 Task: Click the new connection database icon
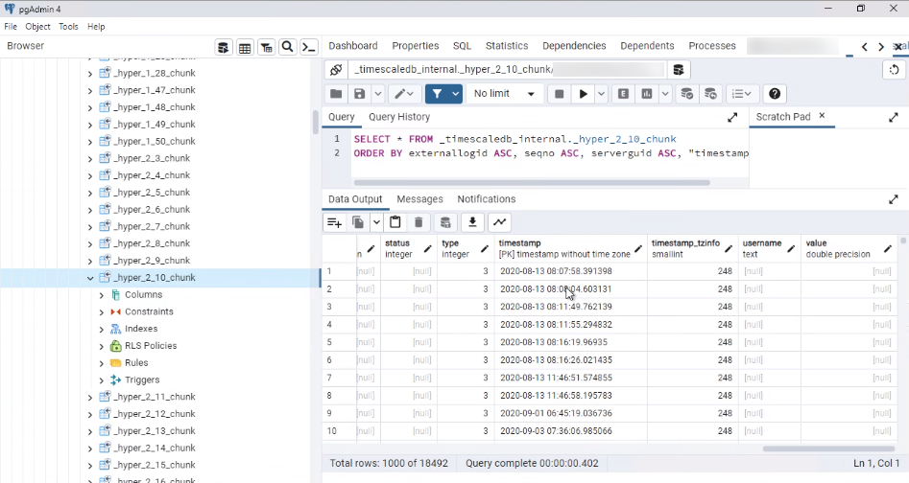coord(679,69)
